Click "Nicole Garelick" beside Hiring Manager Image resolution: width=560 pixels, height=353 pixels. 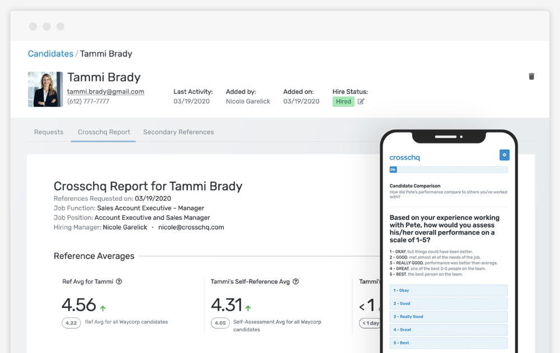tap(125, 227)
